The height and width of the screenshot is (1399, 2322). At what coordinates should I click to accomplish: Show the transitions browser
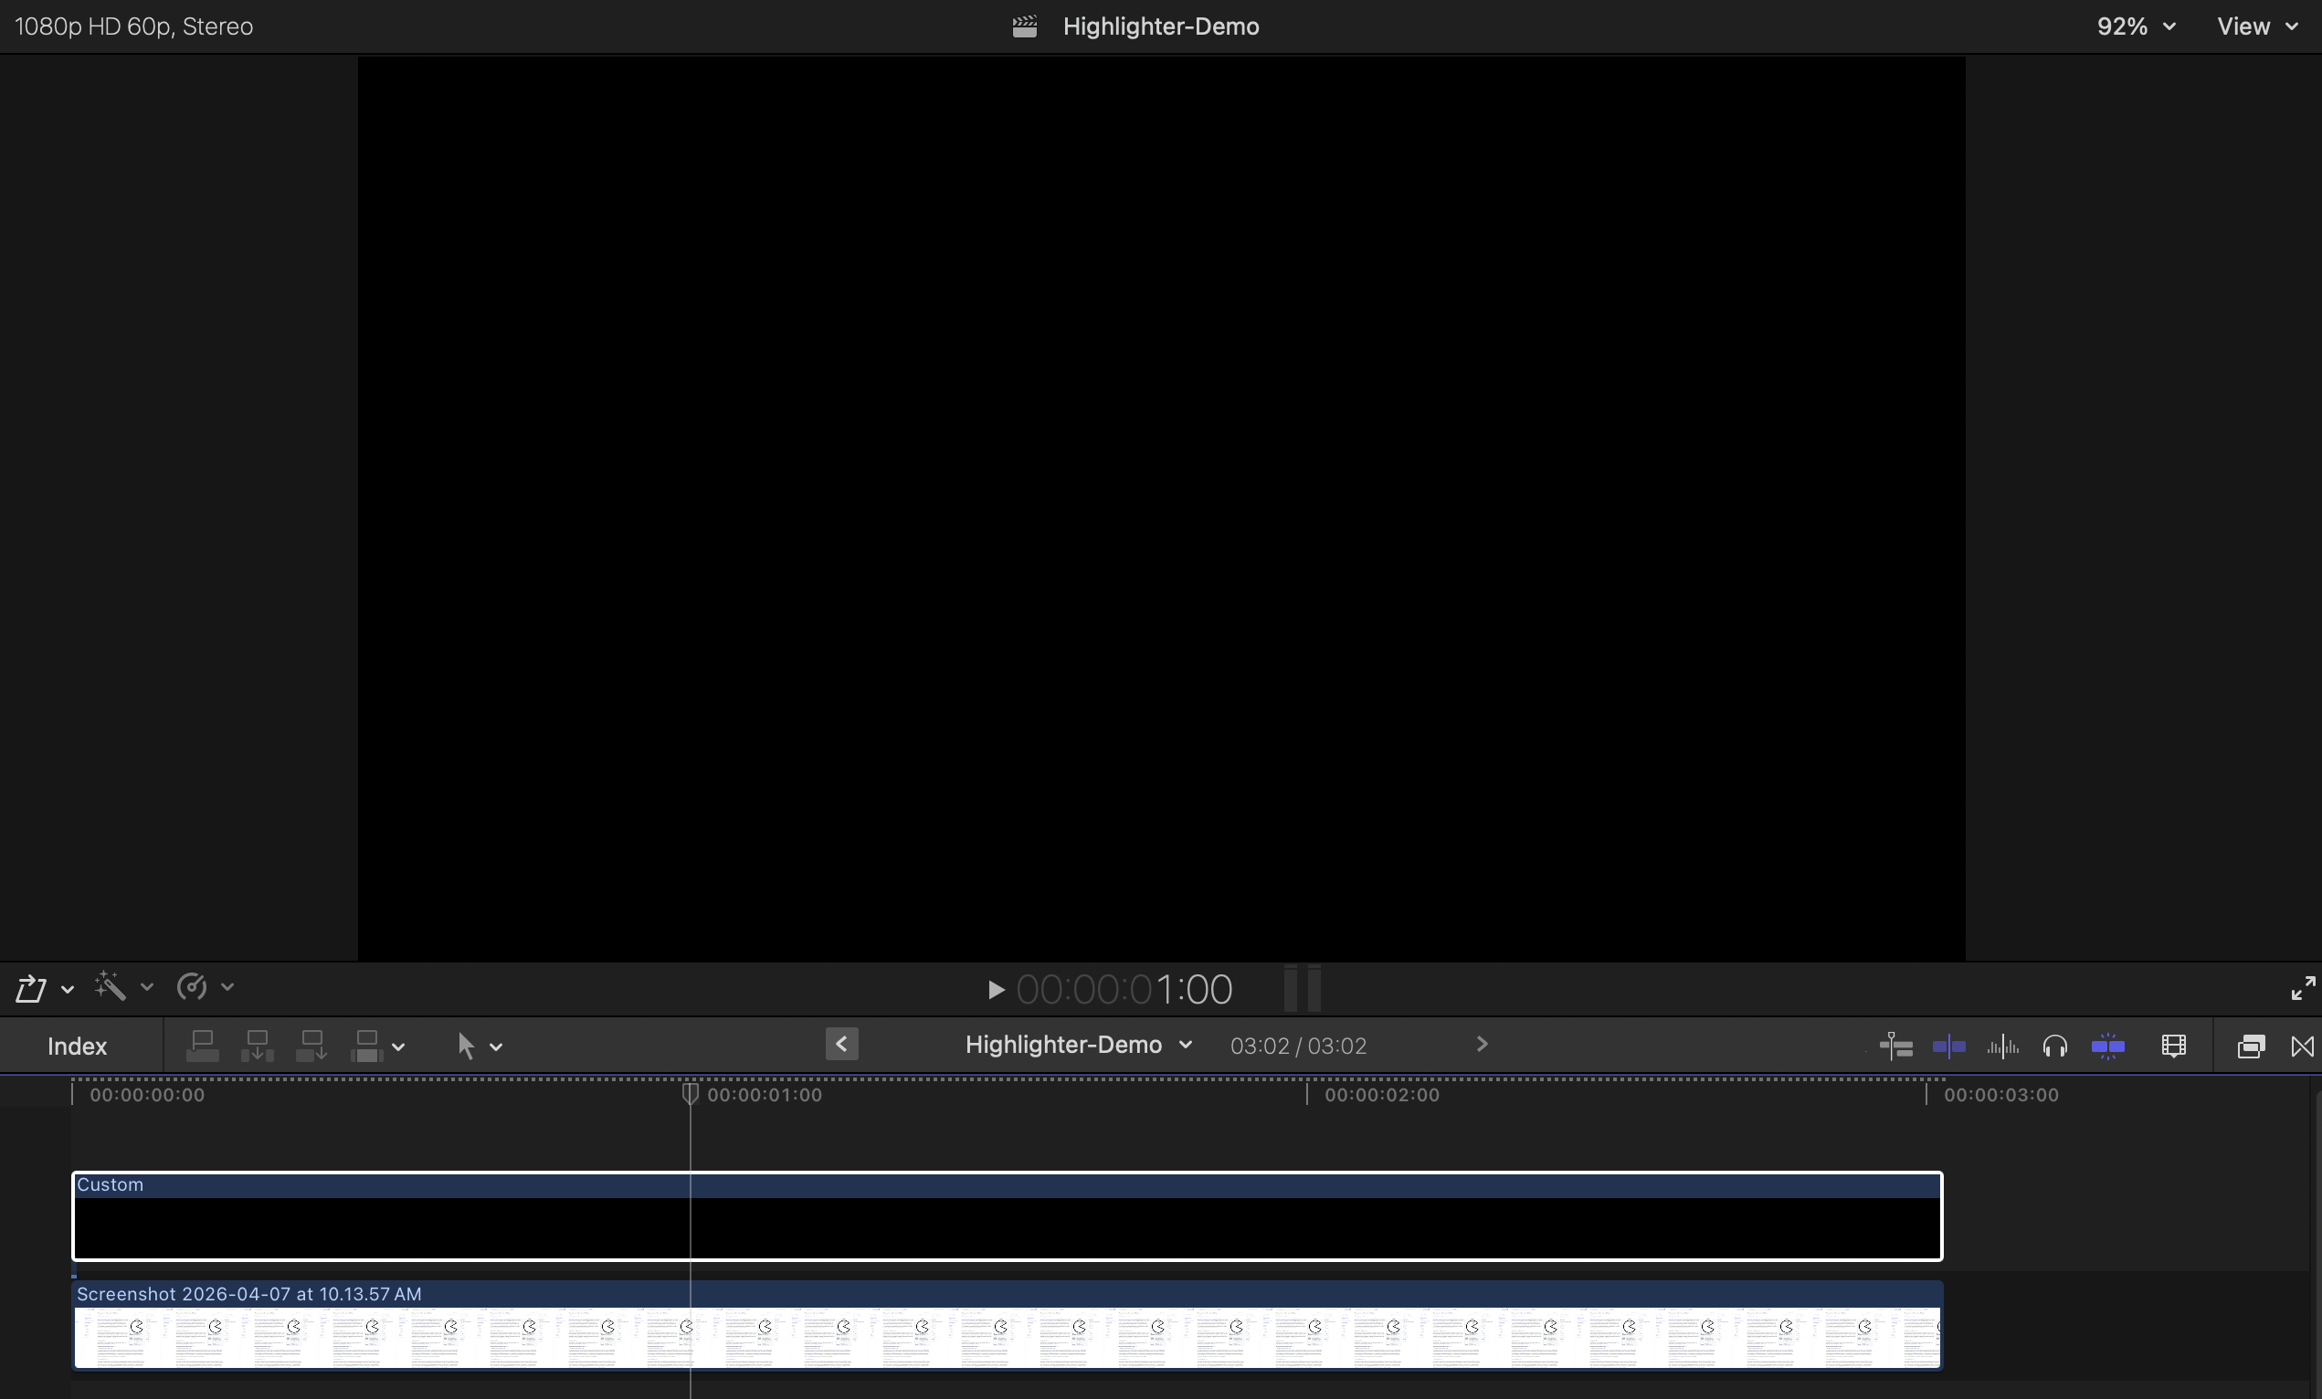[x=2302, y=1046]
